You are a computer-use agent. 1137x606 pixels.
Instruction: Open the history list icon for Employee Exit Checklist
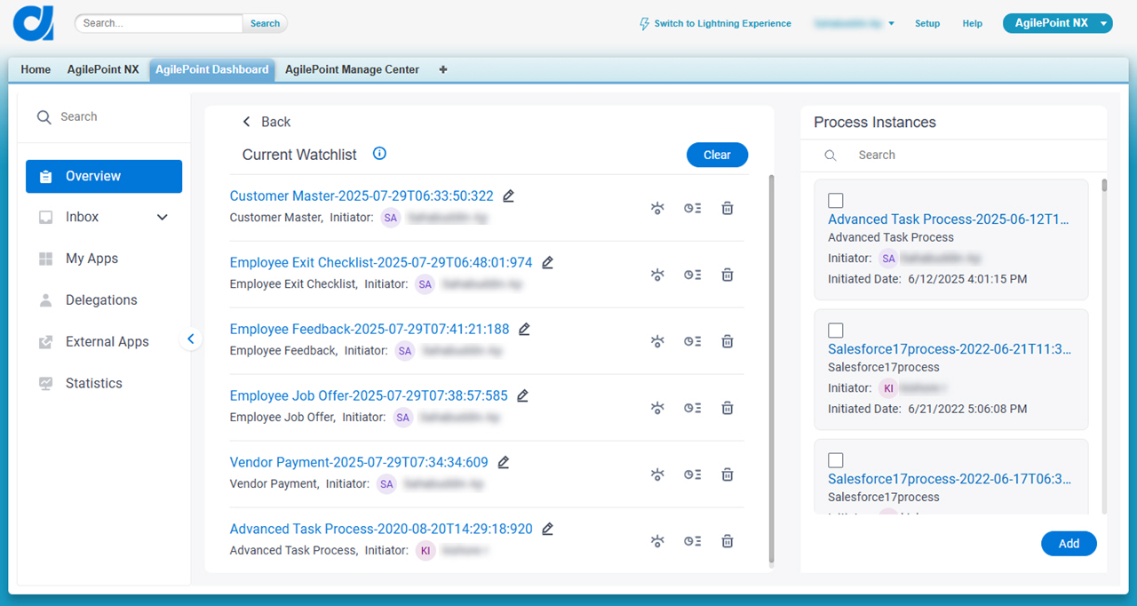point(692,275)
